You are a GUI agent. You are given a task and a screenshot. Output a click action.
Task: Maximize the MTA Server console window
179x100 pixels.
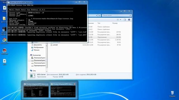coord(79,2)
